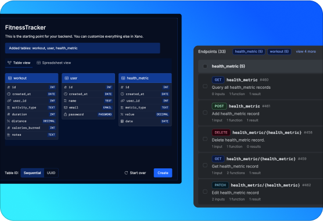Switch to Table view tab

19,63
